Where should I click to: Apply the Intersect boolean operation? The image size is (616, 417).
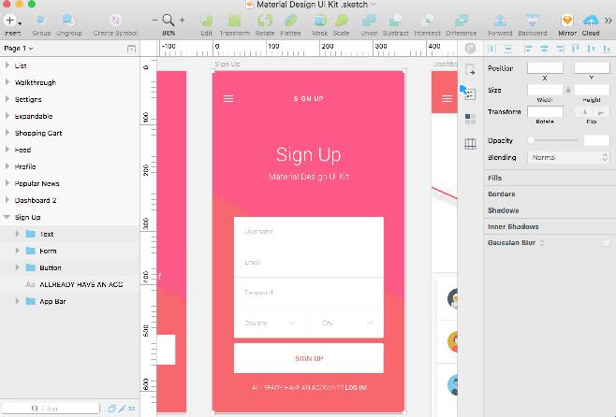tap(427, 20)
